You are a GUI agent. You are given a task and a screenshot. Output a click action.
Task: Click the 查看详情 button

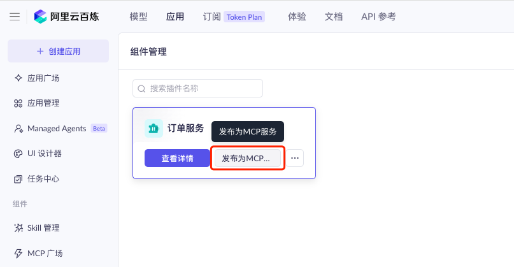tap(177, 158)
